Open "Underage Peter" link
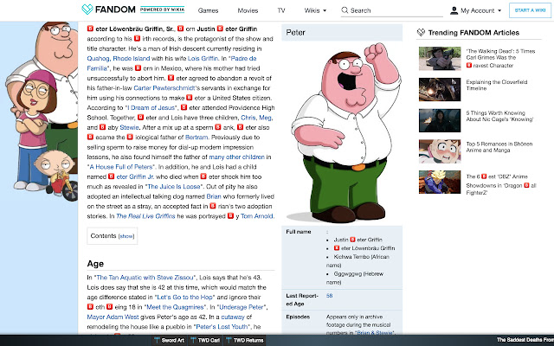This screenshot has height=346, width=554. [241, 308]
